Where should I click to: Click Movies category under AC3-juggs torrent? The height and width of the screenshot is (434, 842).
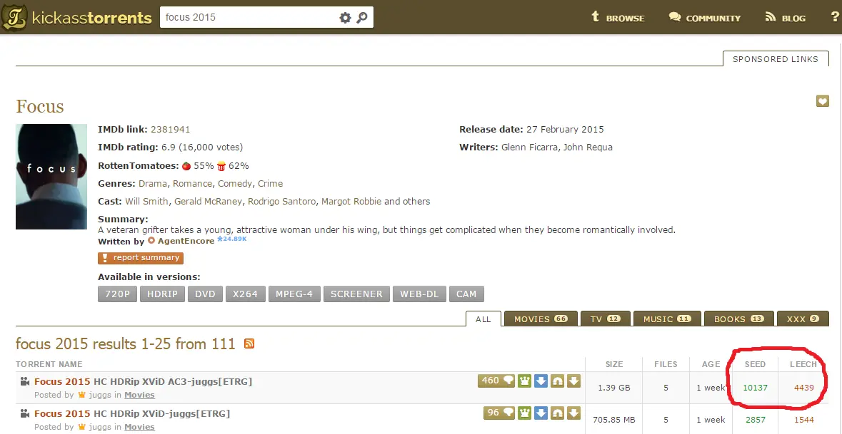point(139,395)
